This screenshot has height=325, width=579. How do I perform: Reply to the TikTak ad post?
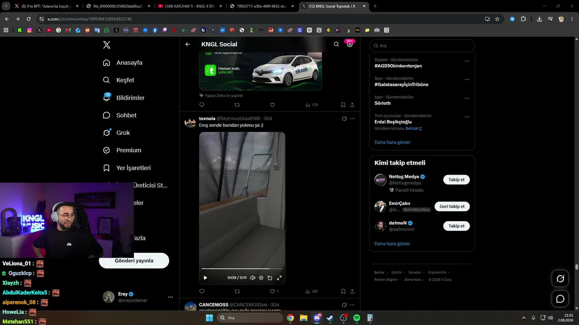[202, 105]
